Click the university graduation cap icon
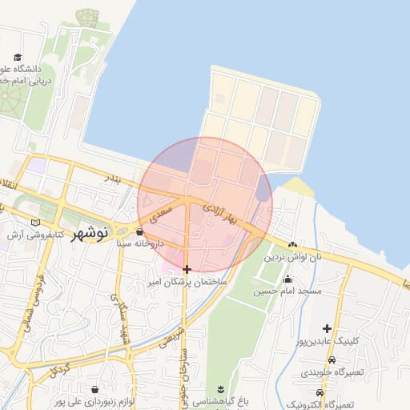Viewport: 410px width, 410px height. coord(18,57)
